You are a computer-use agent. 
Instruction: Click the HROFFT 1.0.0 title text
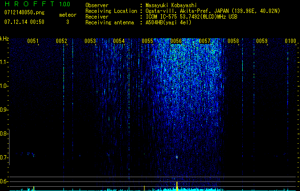tap(38, 4)
